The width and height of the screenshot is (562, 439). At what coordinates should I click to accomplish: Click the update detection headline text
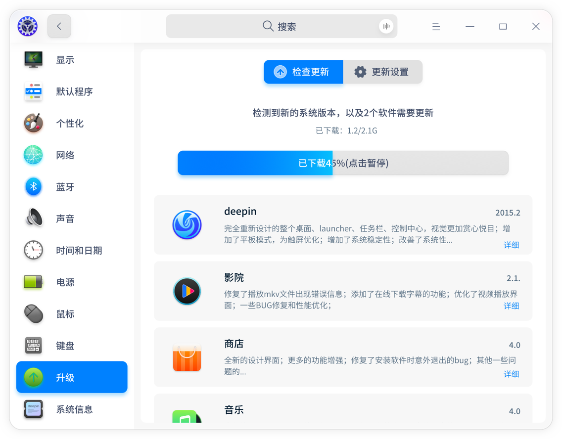pos(343,113)
